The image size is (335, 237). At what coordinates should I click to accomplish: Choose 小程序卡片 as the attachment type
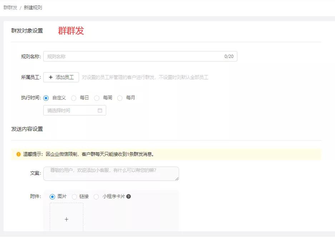[x=96, y=197]
